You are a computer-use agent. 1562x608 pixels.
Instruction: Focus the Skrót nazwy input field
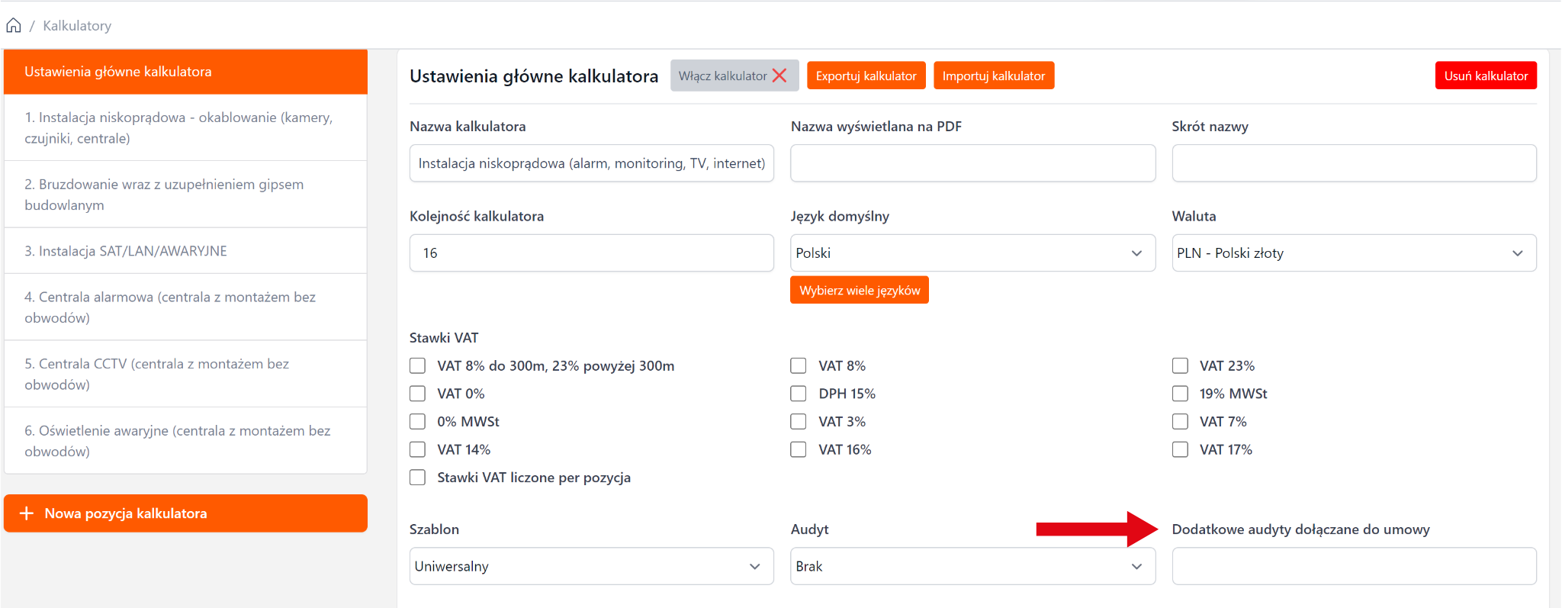1354,163
